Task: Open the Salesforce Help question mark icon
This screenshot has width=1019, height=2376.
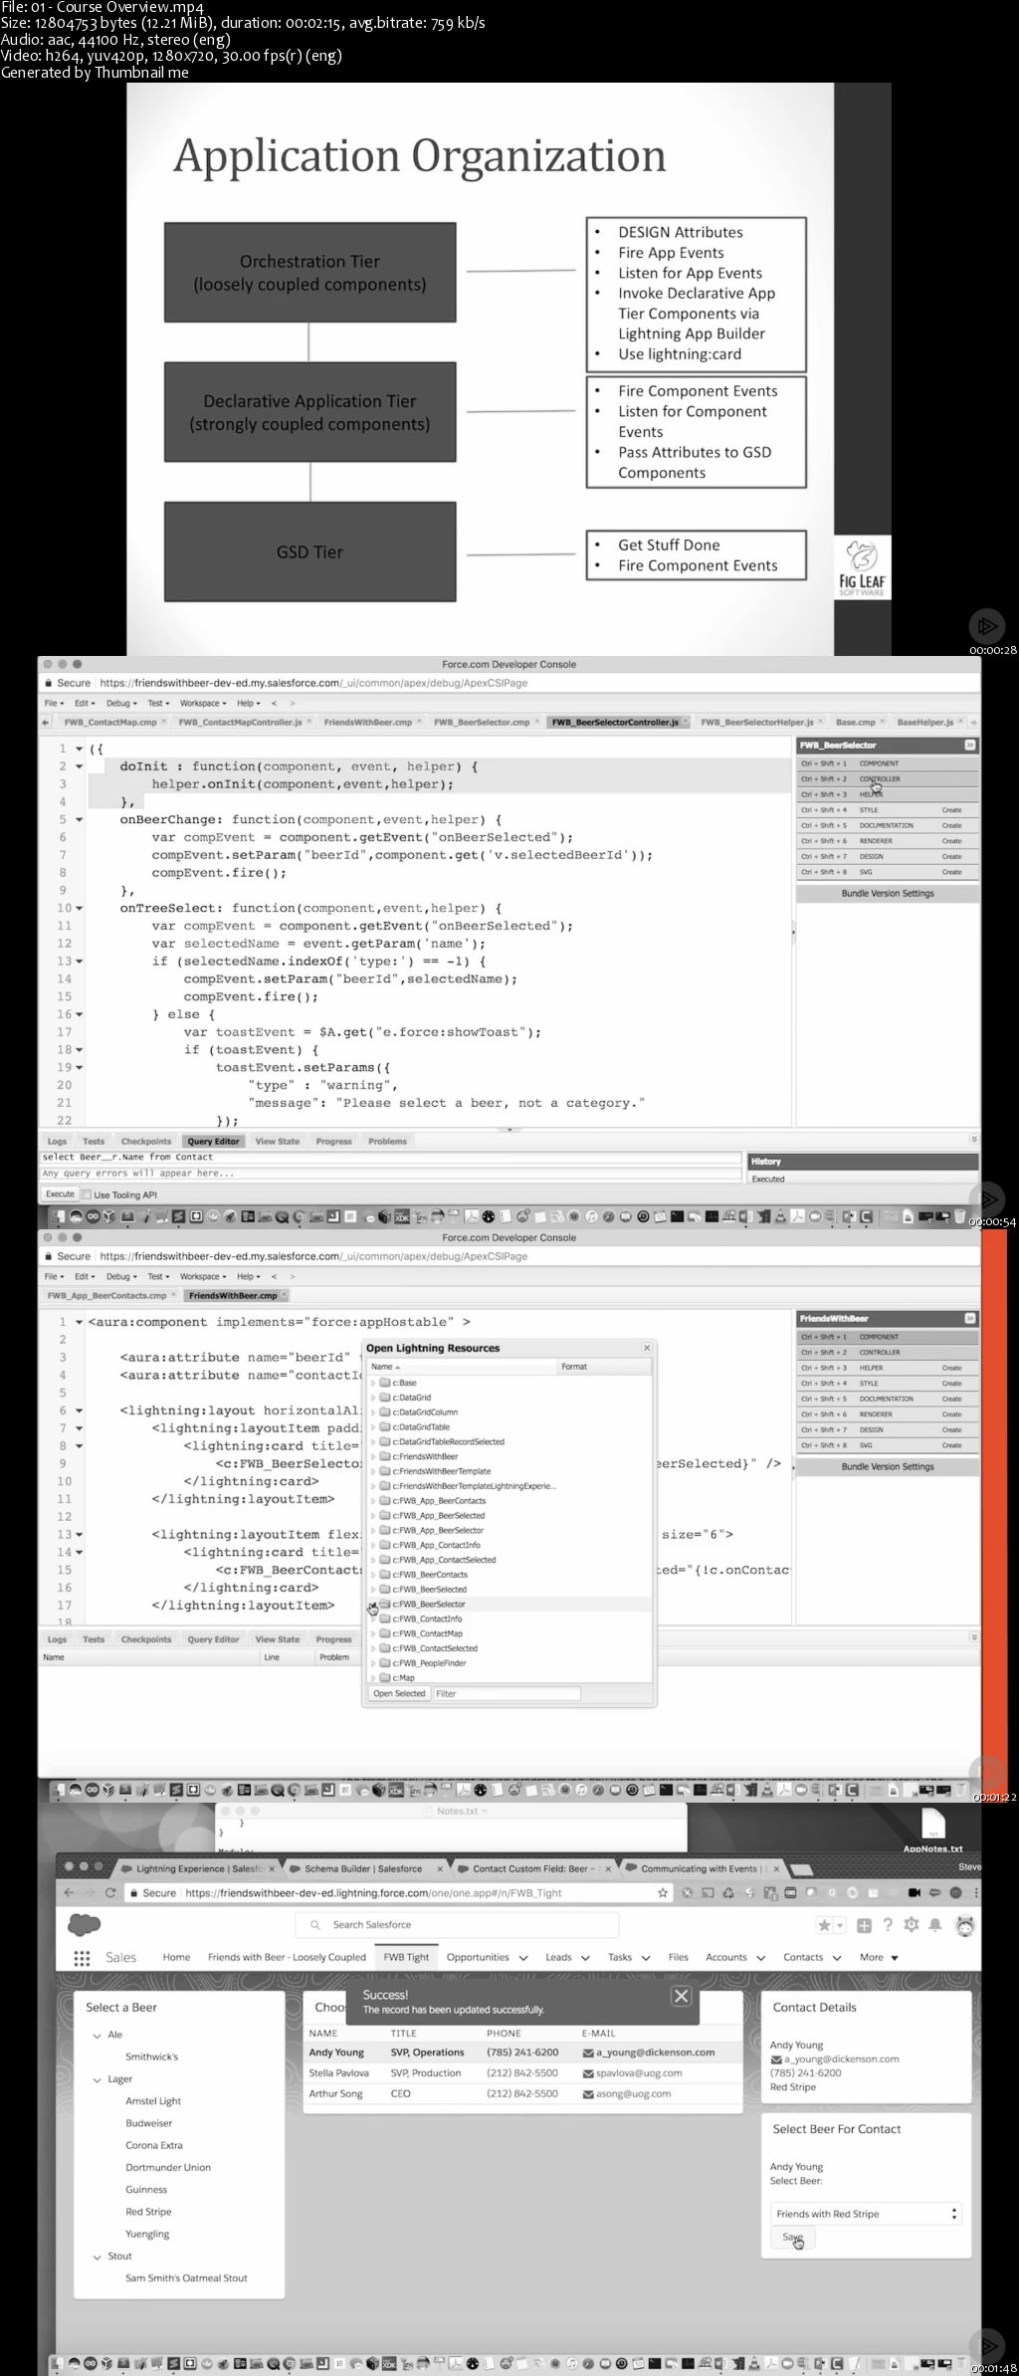Action: [888, 1925]
